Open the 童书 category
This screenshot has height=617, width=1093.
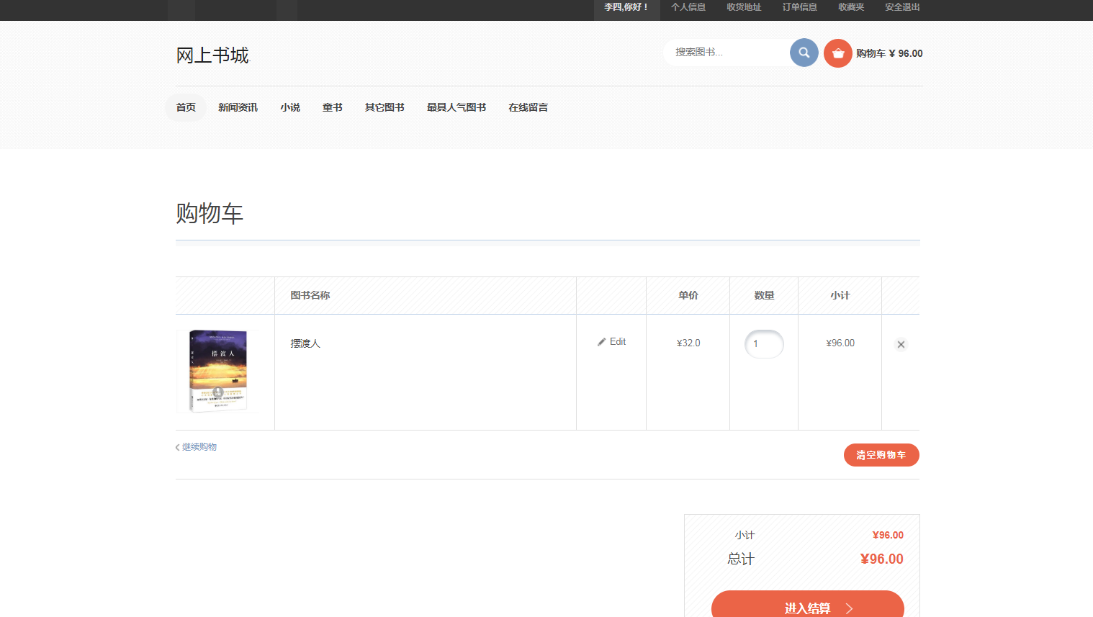pyautogui.click(x=332, y=107)
